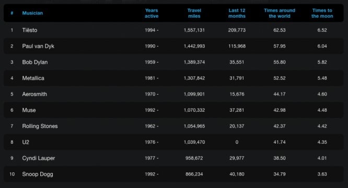The height and width of the screenshot is (188, 348).
Task: Click times around world value 38.50
Action: (280, 158)
